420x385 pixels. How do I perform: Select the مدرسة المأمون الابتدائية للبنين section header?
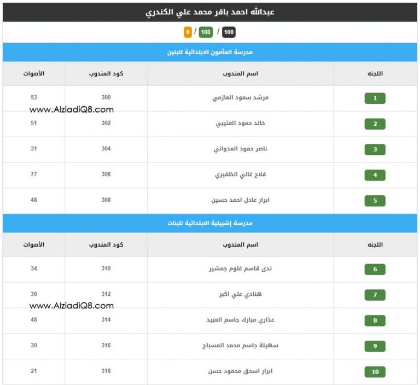tap(209, 52)
